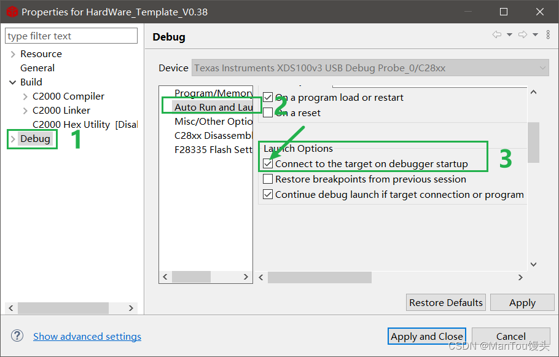Click the 'Show advanced settings' link

[87, 336]
